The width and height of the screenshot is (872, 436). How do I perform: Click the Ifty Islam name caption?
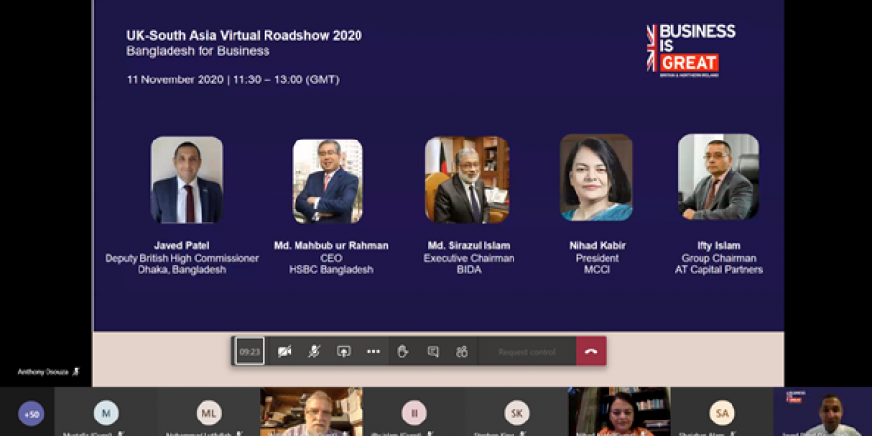[719, 246]
